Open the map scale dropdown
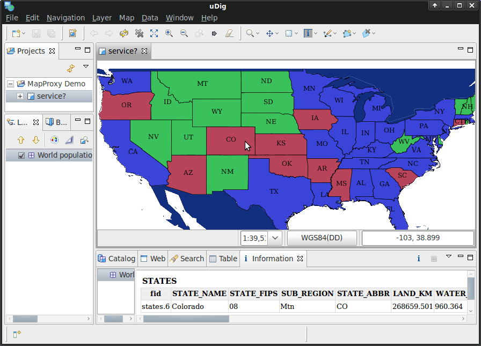Image resolution: width=481 pixels, height=346 pixels. pos(275,238)
